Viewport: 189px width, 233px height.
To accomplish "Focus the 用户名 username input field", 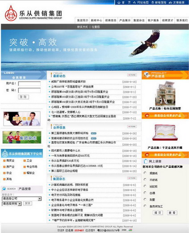I will click(29, 84).
